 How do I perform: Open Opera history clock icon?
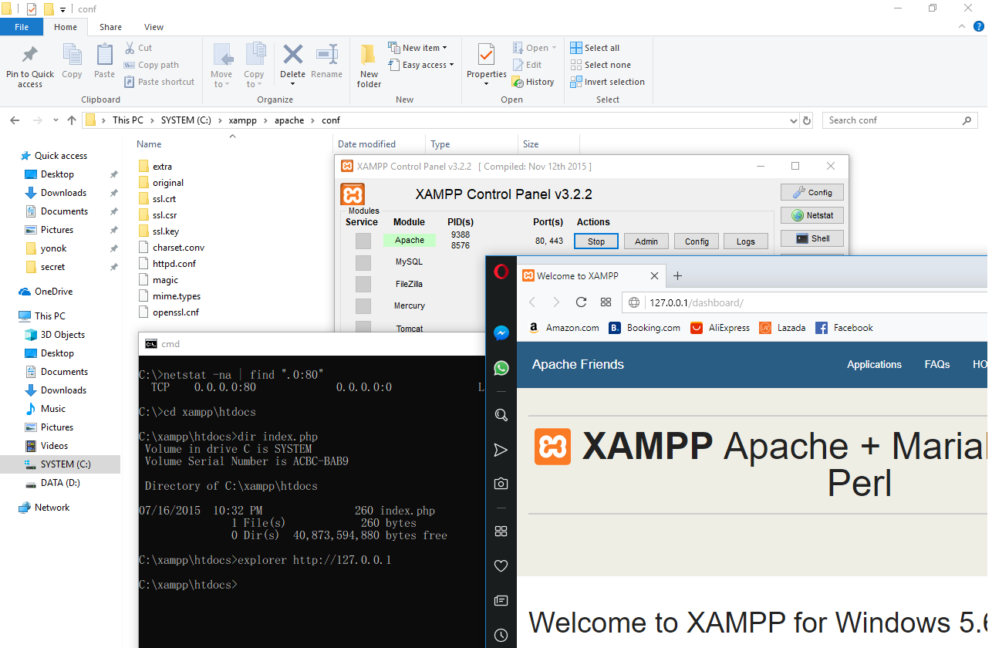501,636
